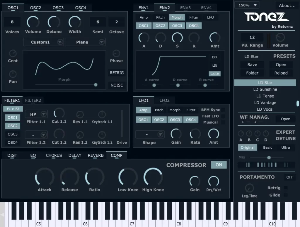Click the LFO1 Rate knob
Image resolution: width=300 pixels, height=227 pixels.
pos(195,134)
